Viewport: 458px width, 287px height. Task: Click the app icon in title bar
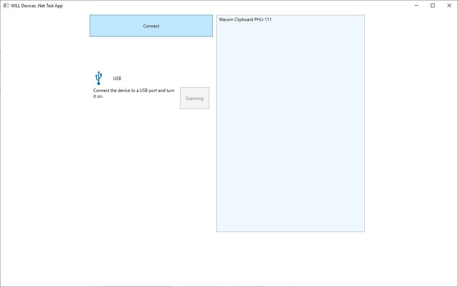click(x=6, y=5)
